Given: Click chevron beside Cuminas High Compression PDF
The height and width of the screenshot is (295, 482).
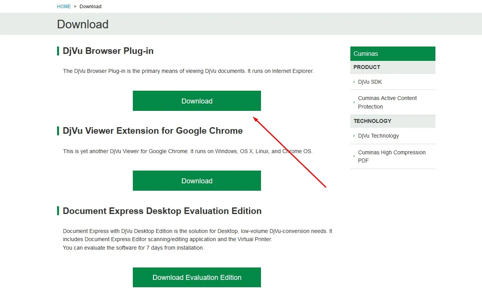Looking at the screenshot, I should (x=354, y=156).
